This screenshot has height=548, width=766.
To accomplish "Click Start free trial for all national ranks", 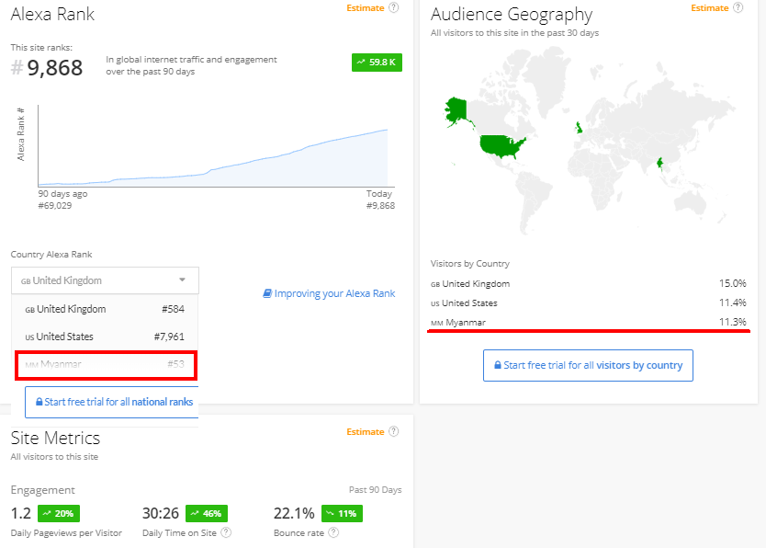I will pyautogui.click(x=112, y=402).
